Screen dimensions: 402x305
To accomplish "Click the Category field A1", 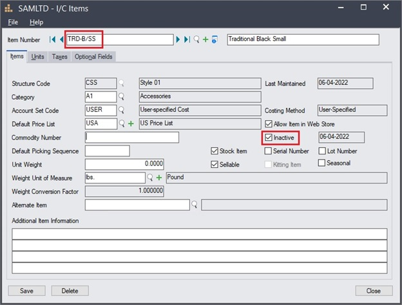I will pos(100,97).
